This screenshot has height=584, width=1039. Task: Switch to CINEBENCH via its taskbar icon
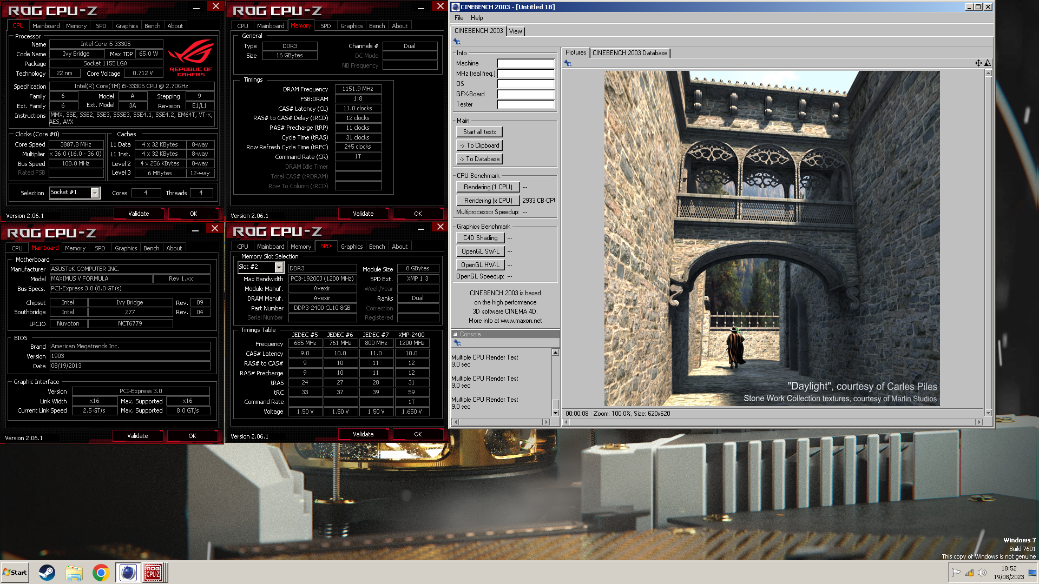(128, 573)
